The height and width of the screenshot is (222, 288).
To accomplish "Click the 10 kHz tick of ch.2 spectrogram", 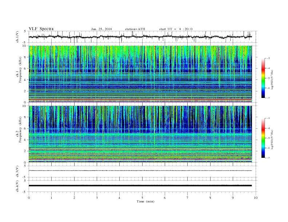I will point(25,106).
